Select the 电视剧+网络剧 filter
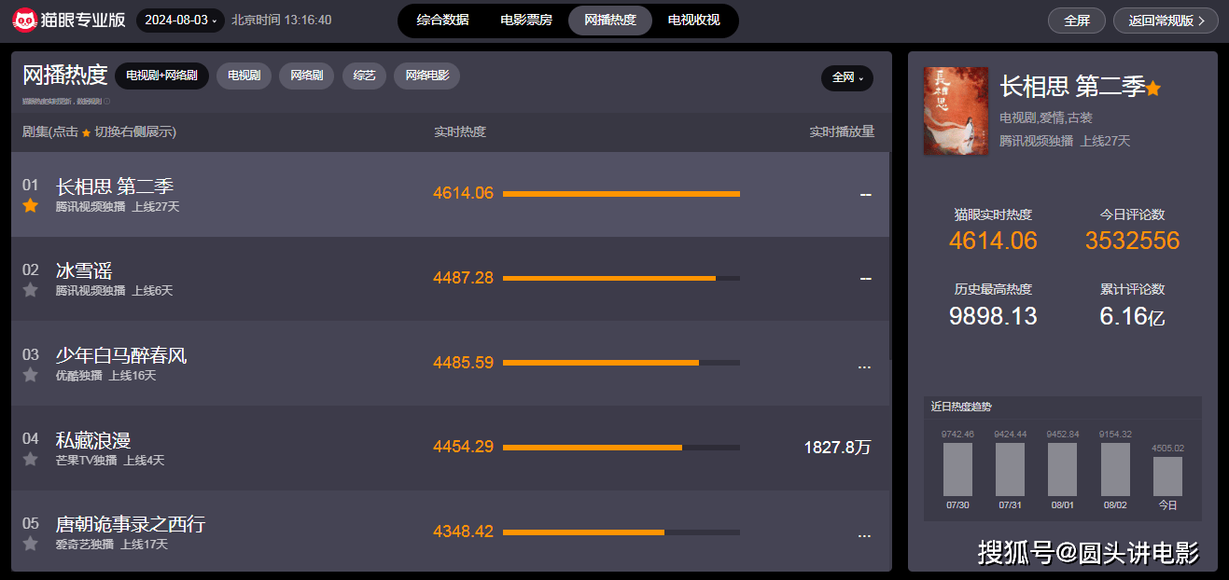The width and height of the screenshot is (1229, 580). [x=161, y=76]
